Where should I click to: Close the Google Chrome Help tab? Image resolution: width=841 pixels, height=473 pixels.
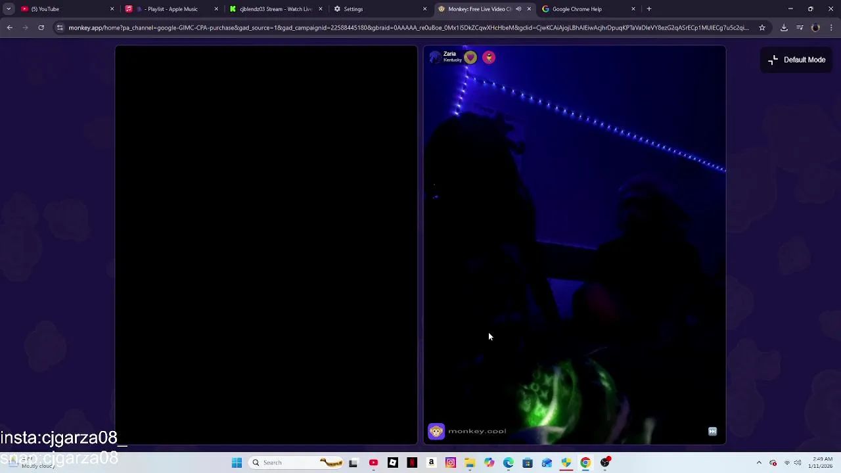[633, 9]
